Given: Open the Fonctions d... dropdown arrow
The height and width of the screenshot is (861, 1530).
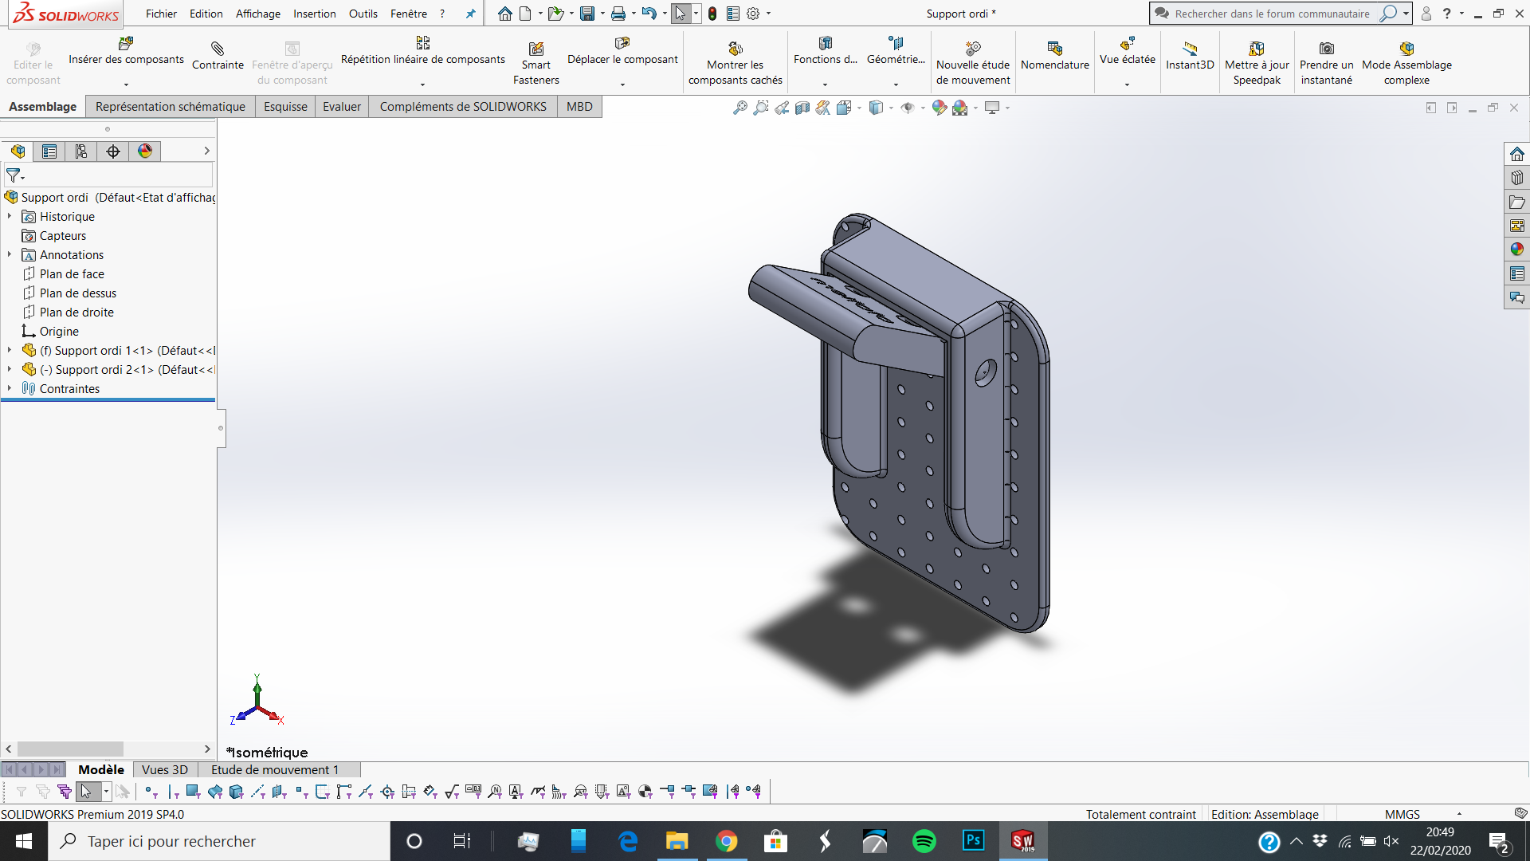Looking at the screenshot, I should pyautogui.click(x=825, y=85).
